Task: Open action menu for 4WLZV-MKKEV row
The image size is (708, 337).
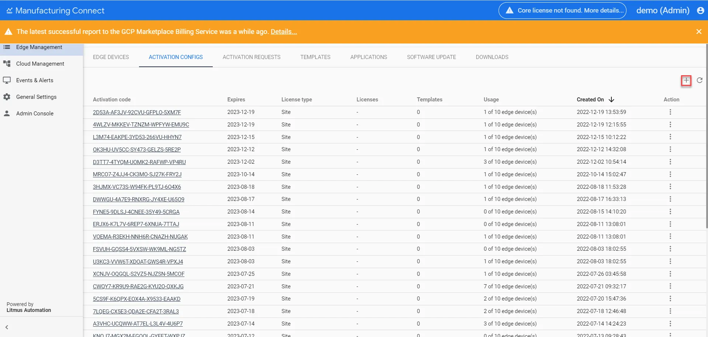Action: [670, 125]
